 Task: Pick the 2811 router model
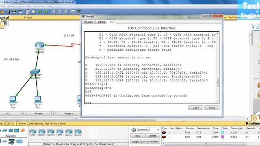[x=60, y=133]
